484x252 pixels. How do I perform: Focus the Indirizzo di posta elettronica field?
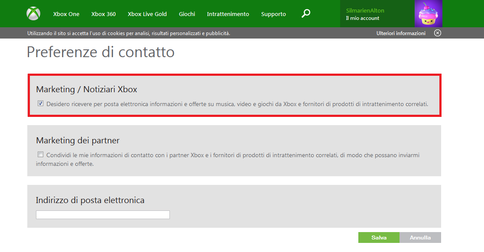pyautogui.click(x=103, y=215)
